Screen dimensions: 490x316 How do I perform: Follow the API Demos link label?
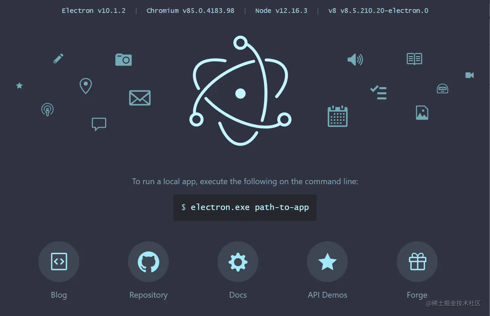327,295
